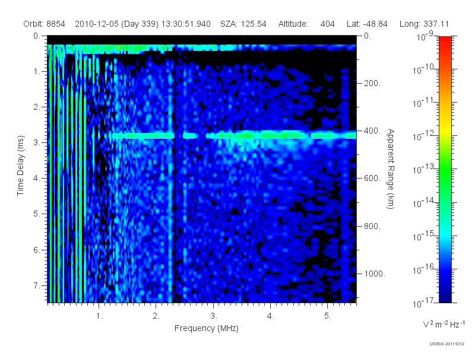Click the red top of the color bar
Image resolution: width=475 pixels, height=356 pixels.
pyautogui.click(x=445, y=44)
